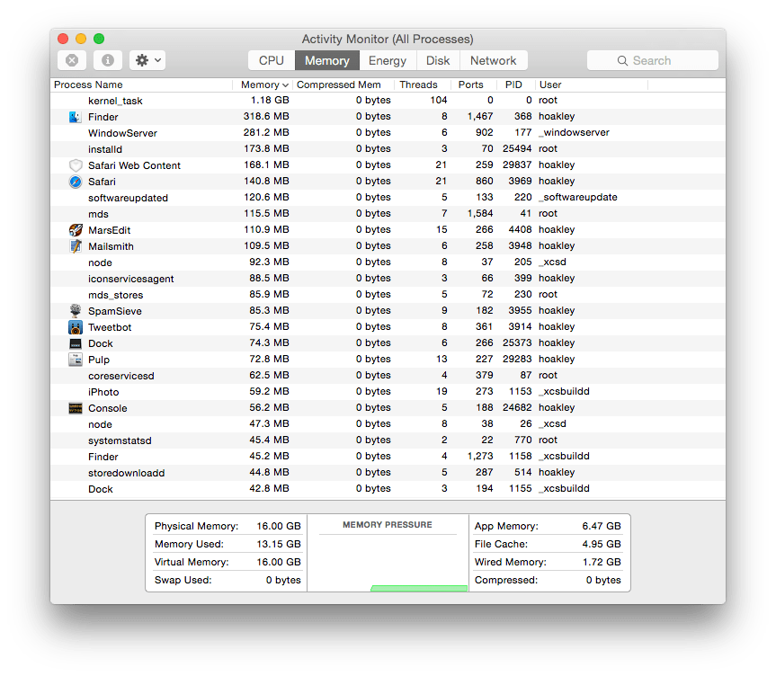776x676 pixels.
Task: Open the gear action dropdown menu
Action: pos(147,60)
